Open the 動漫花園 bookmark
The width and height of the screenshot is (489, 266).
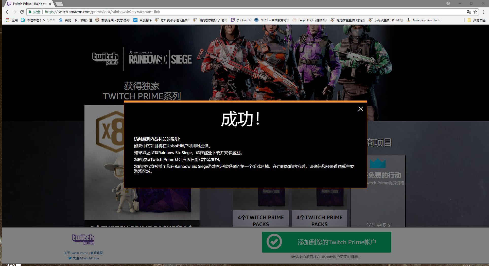point(113,20)
